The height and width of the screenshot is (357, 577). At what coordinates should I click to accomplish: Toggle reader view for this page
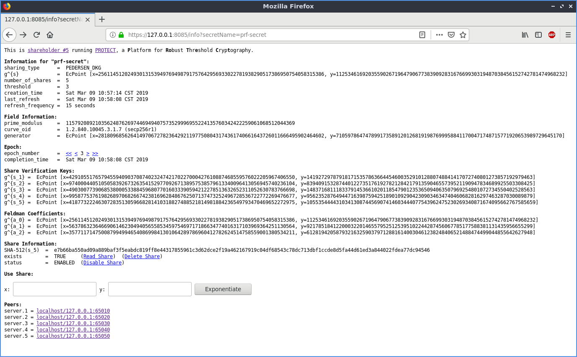pos(422,35)
